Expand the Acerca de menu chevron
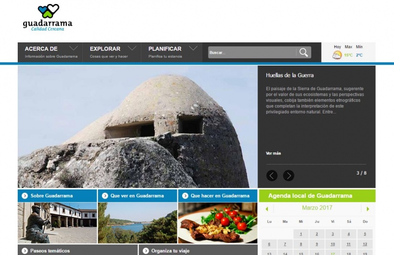The height and width of the screenshot is (255, 394). point(74,48)
